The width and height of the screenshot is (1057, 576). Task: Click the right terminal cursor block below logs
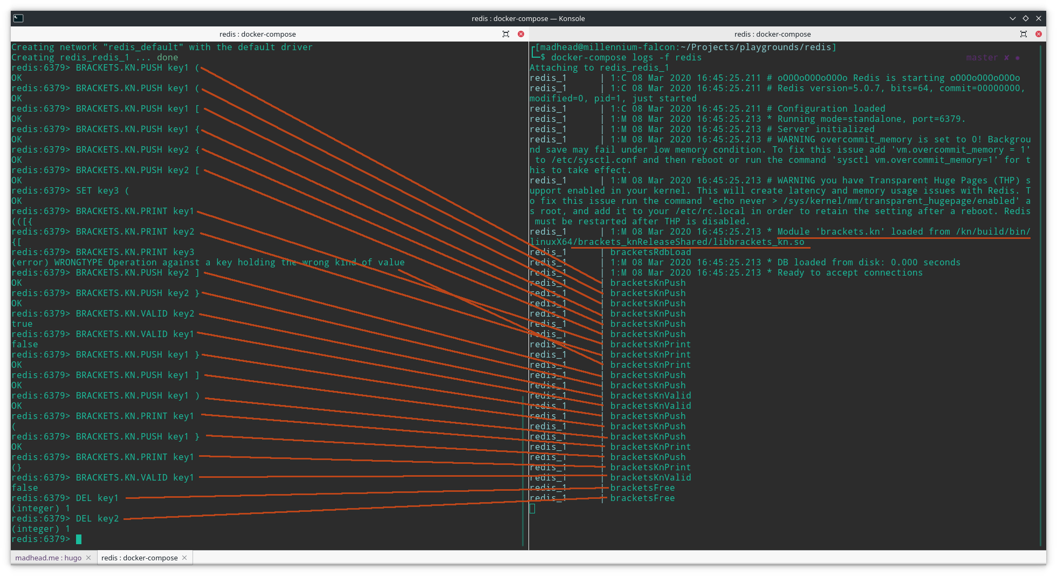tap(532, 508)
